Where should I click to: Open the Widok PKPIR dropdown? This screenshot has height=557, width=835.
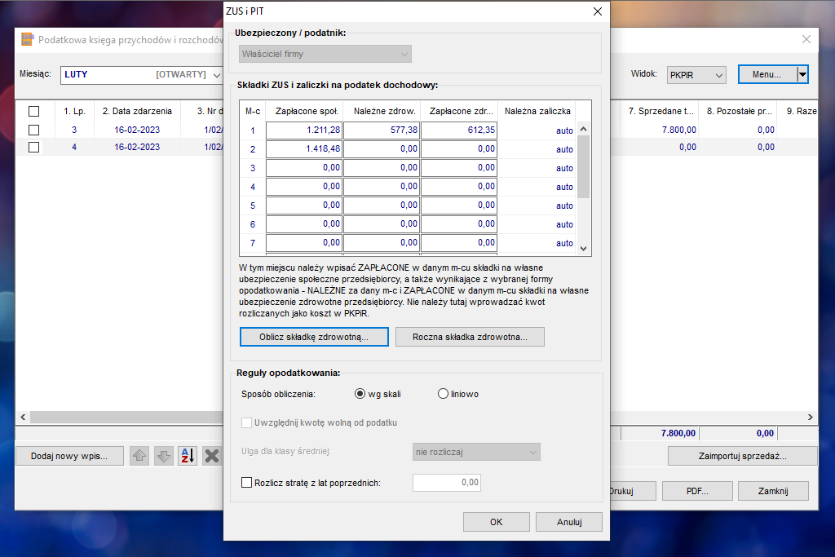(x=696, y=75)
